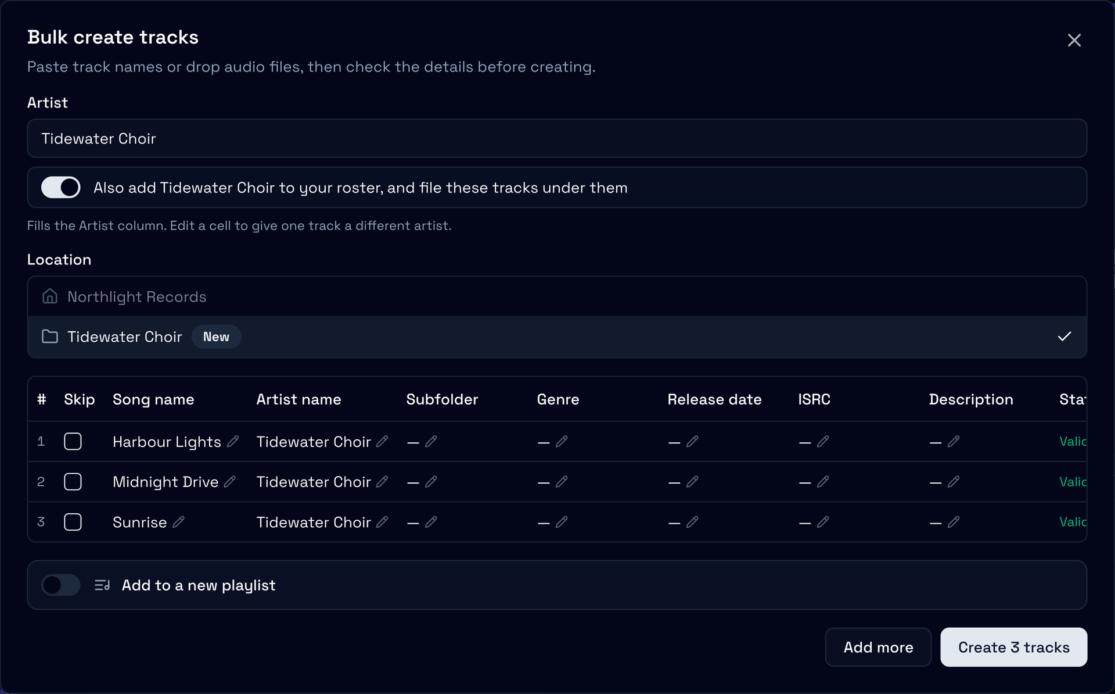This screenshot has height=694, width=1115.
Task: Click the ISRC column header
Action: coord(814,399)
